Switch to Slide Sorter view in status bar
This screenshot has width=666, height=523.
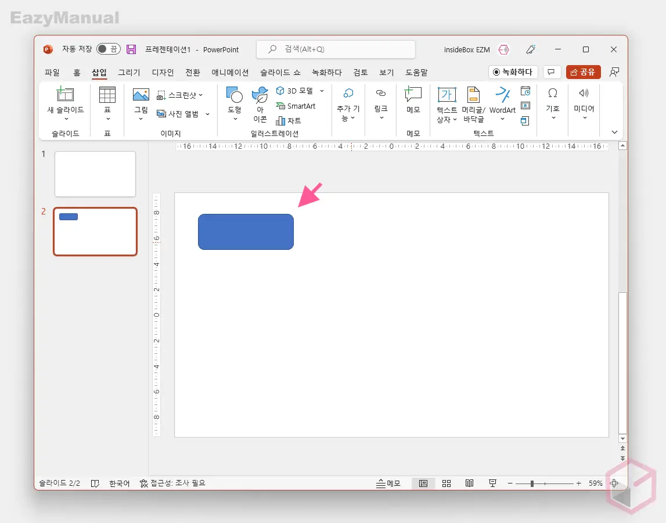(x=447, y=483)
